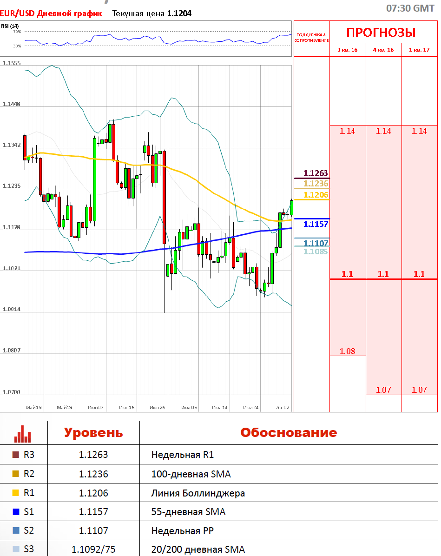Select the 1 кв. 17 forecast column header
This screenshot has width=441, height=556.
(x=419, y=50)
